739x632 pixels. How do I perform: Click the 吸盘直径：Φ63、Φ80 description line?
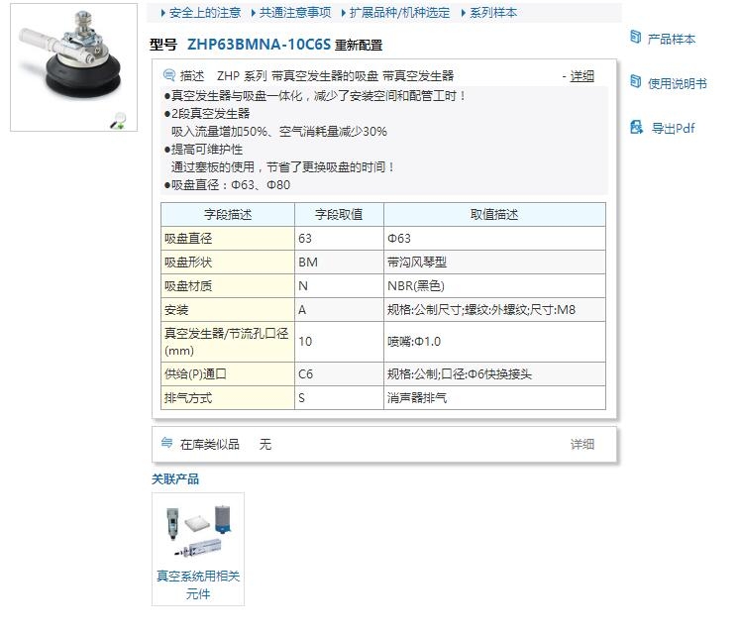(x=227, y=184)
